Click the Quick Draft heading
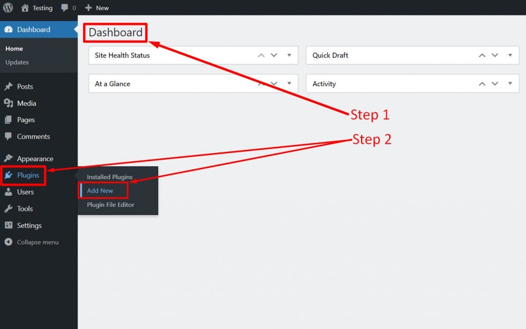The image size is (526, 329). [x=330, y=55]
